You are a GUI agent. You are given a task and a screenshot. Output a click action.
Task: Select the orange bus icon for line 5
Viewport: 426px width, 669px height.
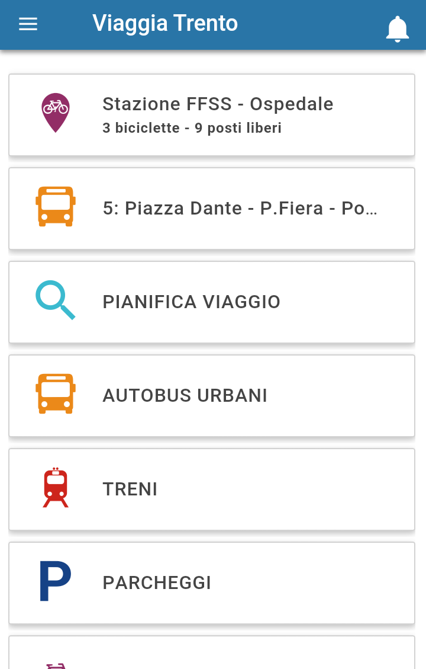tap(56, 206)
